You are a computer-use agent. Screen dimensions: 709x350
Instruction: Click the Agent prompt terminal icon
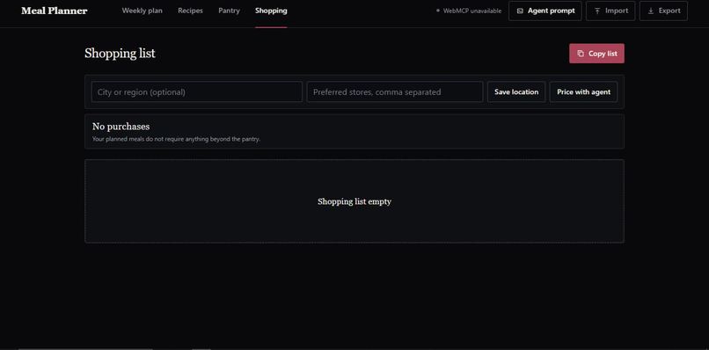tap(520, 11)
